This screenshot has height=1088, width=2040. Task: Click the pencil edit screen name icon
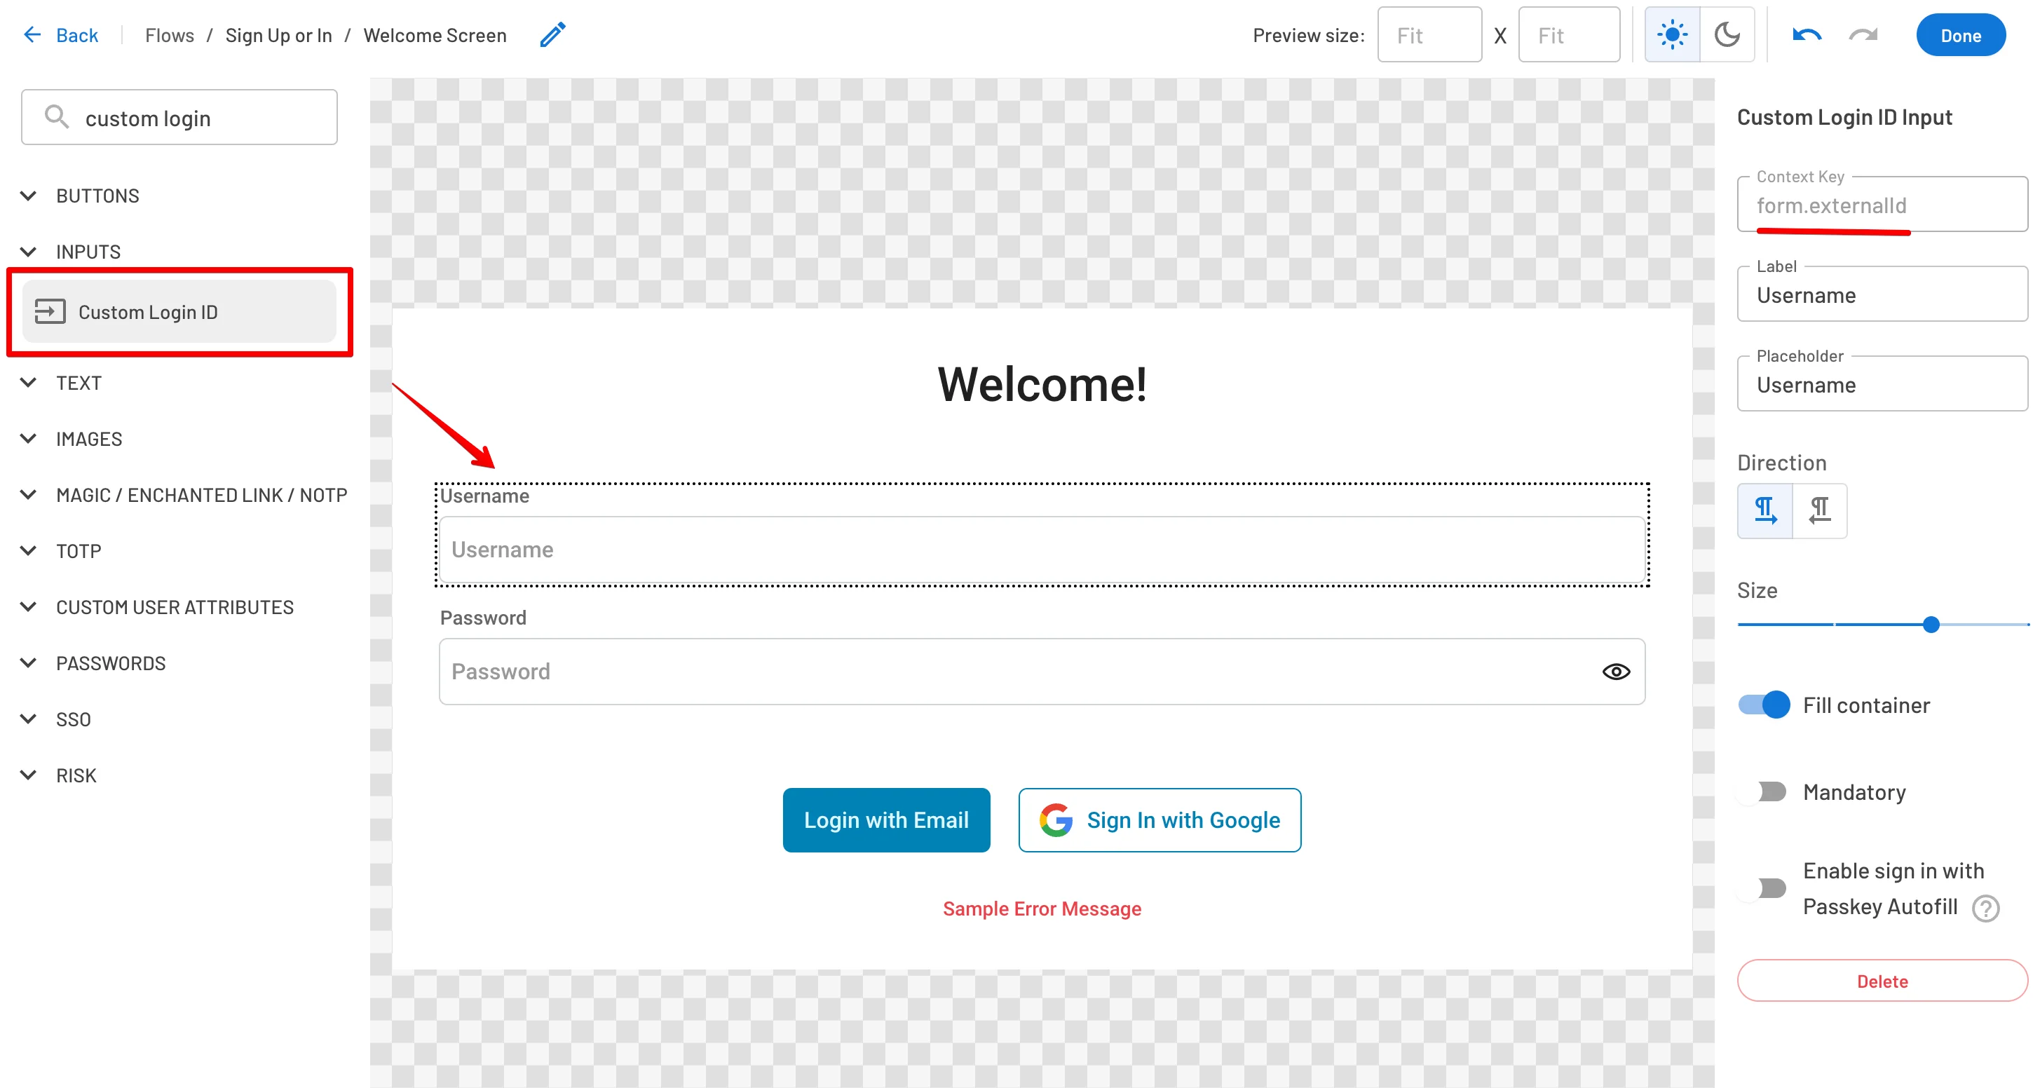tap(553, 35)
